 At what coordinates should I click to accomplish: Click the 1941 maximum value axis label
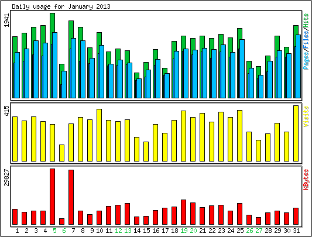tap(7, 20)
